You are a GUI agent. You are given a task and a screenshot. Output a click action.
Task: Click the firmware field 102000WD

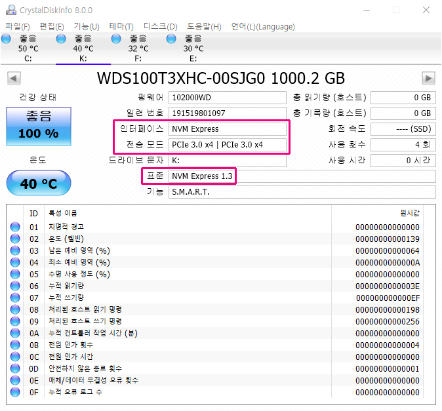(228, 98)
